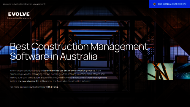This screenshot has width=190, height=107.
Task: Click the Call Bill Now phone button
Action: [170, 4]
